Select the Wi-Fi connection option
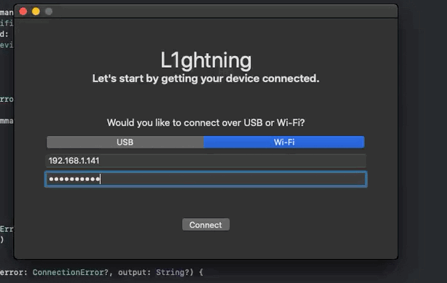This screenshot has height=283, width=447. (284, 142)
